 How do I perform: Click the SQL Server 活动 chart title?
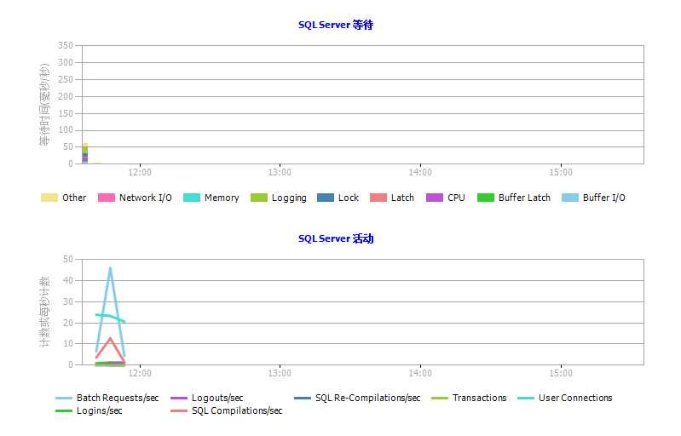click(335, 238)
